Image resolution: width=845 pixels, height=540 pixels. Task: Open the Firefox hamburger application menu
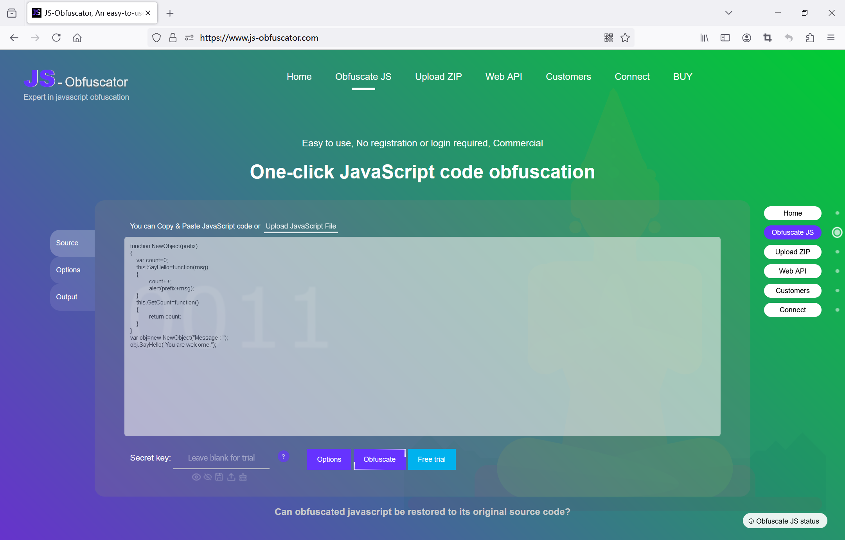tap(831, 38)
